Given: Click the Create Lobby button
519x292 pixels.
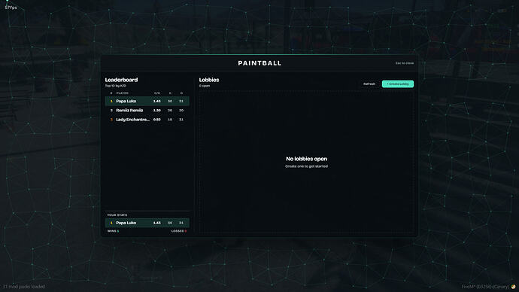Looking at the screenshot, I should (x=398, y=84).
